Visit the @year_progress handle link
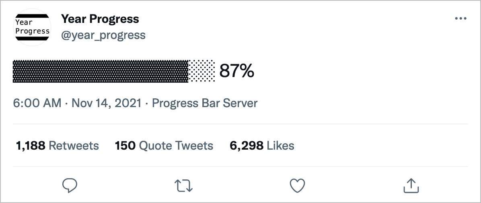Screen dimensions: 481x203 click(103, 35)
